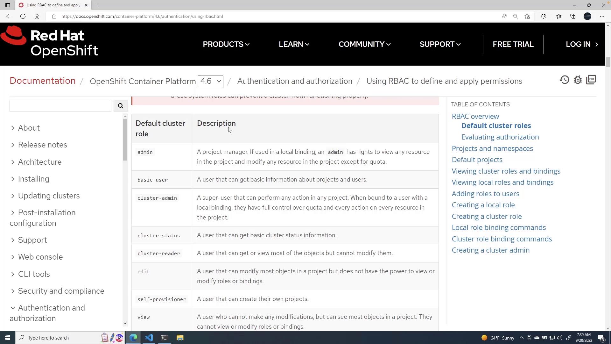
Task: Expand the About section in sidebar
Action: tap(25, 128)
